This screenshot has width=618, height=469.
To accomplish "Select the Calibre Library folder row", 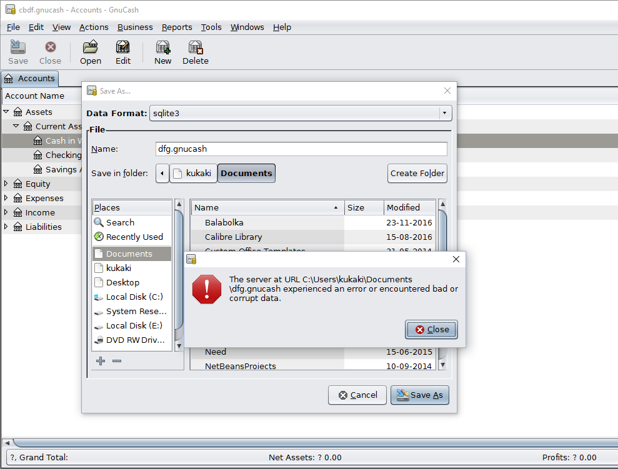I will coord(313,237).
